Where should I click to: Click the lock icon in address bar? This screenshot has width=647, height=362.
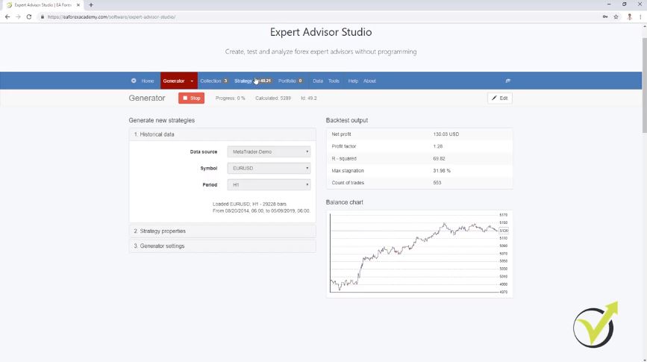42,17
